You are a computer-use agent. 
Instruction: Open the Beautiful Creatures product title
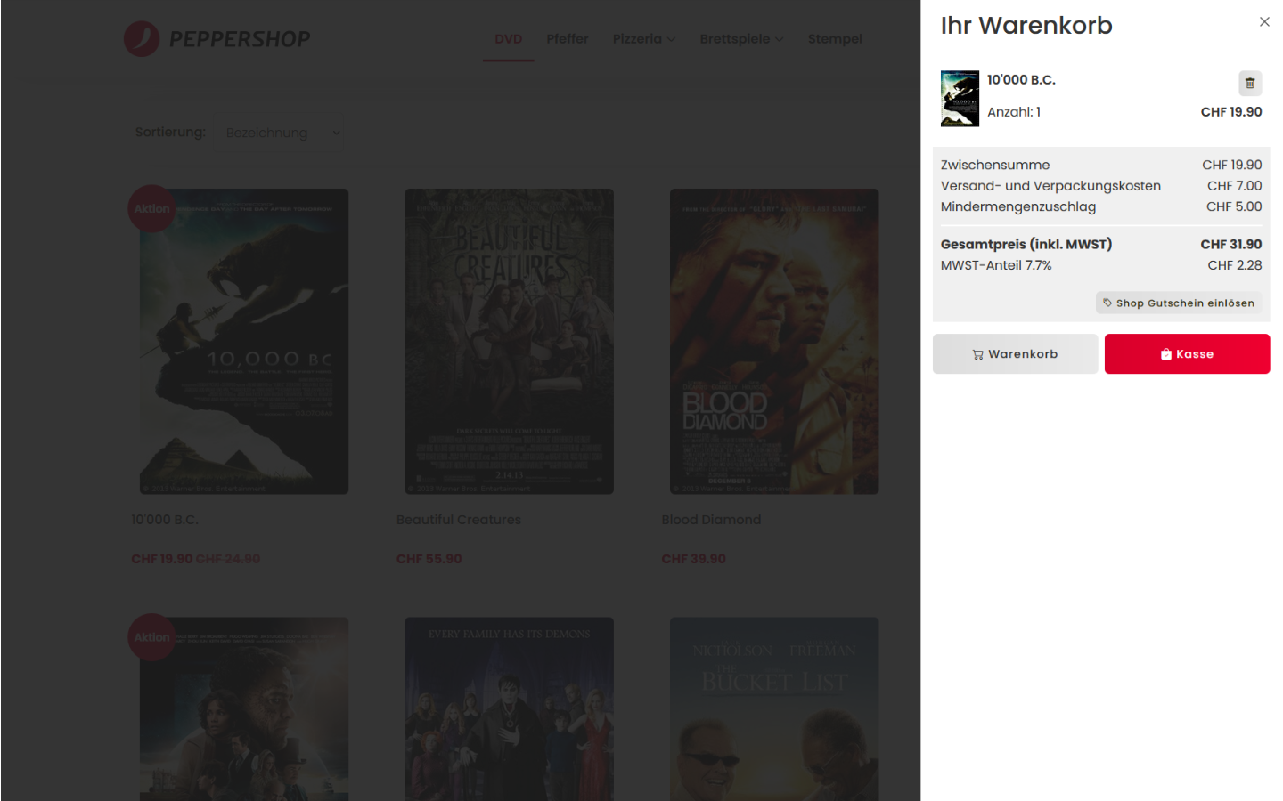tap(459, 520)
